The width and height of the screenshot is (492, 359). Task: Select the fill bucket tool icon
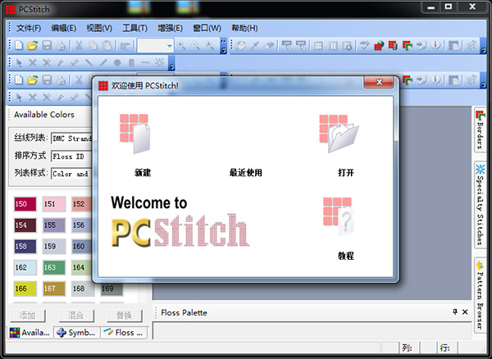240,46
